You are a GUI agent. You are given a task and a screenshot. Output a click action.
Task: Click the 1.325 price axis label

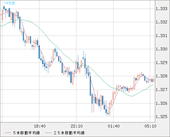161,117
